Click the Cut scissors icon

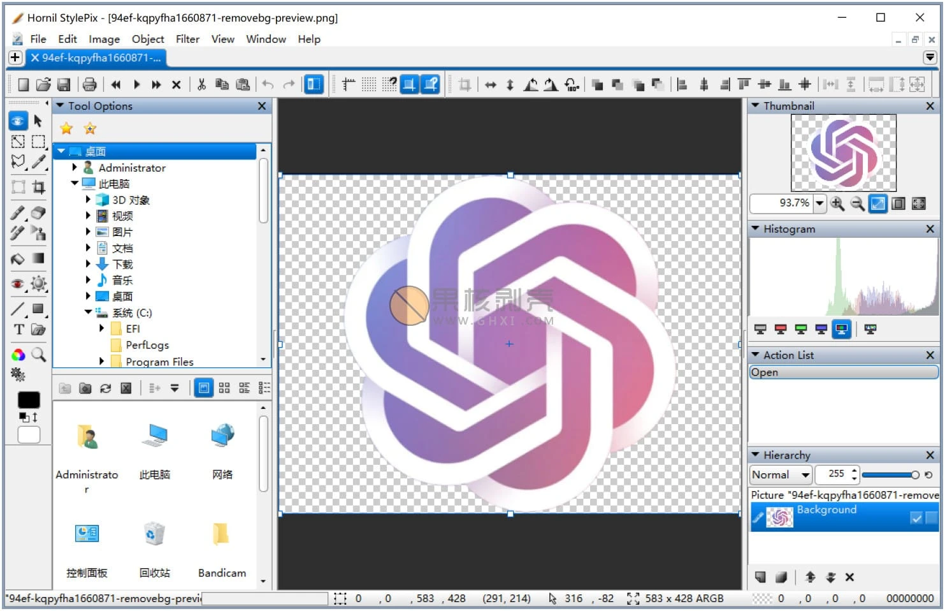point(201,84)
